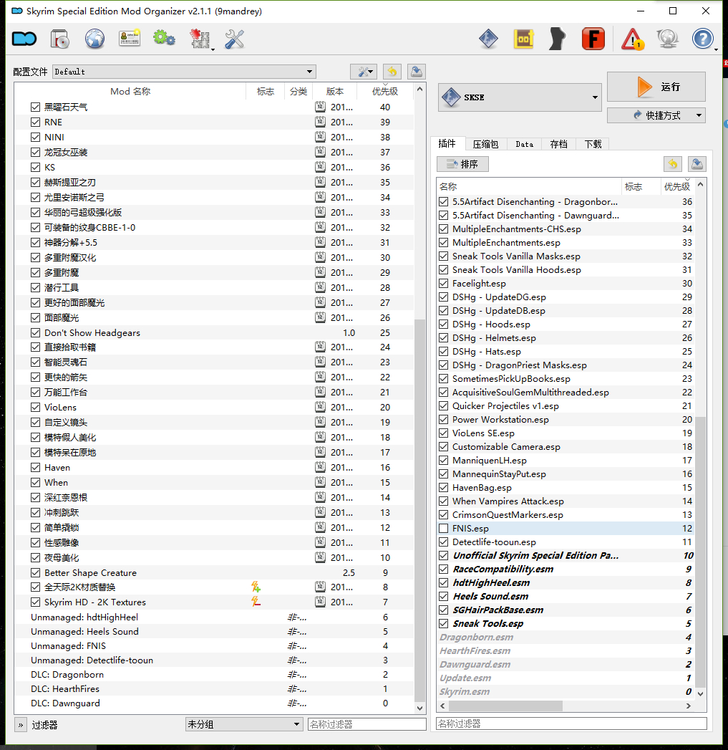Click version icon on the ViolLens mod row
This screenshot has height=750, width=728.
pos(320,407)
